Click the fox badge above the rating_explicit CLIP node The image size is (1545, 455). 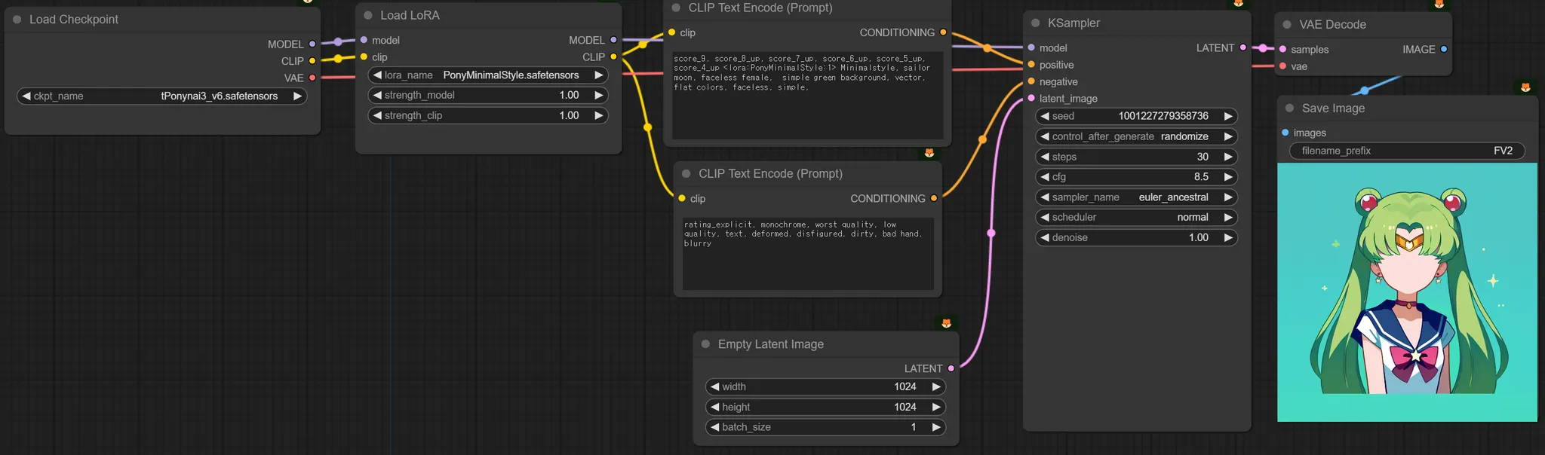(x=929, y=153)
